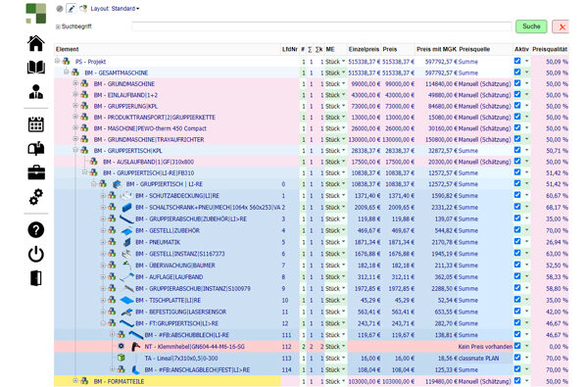
Task: Sort by the Preisquelle column header
Action: pyautogui.click(x=474, y=49)
